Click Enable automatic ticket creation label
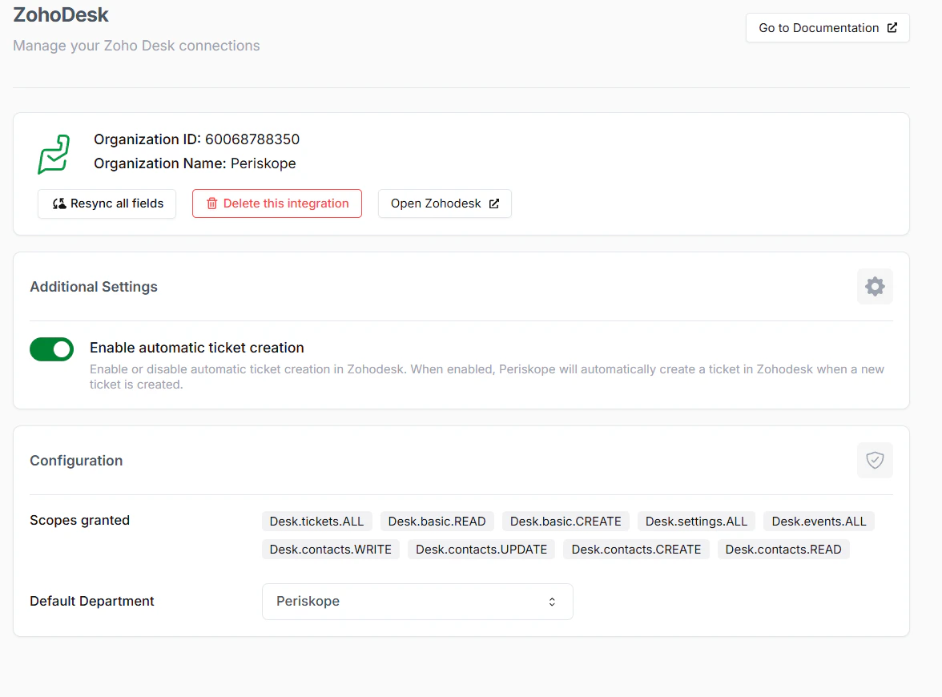Image resolution: width=942 pixels, height=697 pixels. coord(196,348)
